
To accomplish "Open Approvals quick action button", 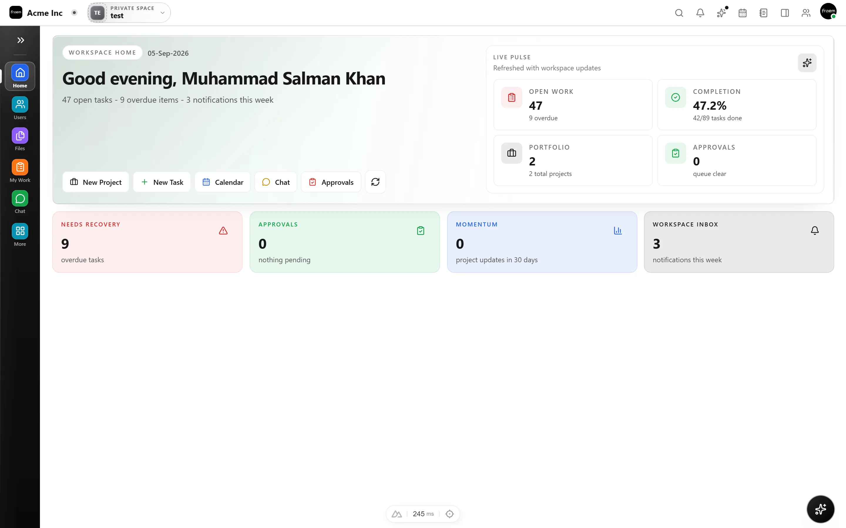I will (331, 182).
